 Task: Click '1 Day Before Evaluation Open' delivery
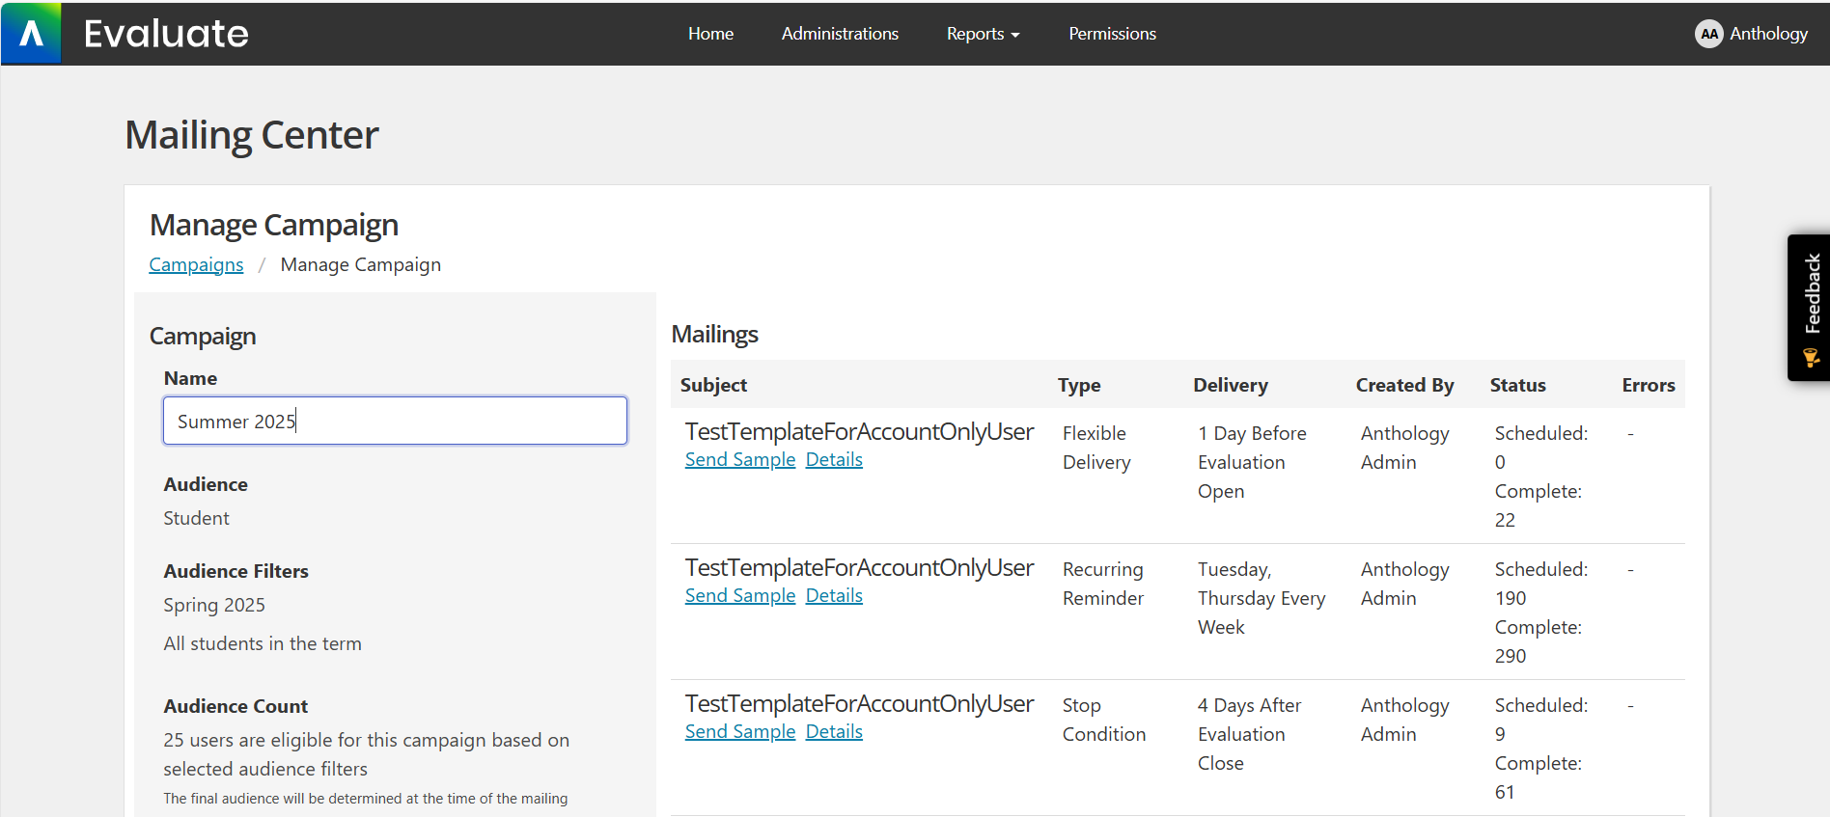1252,462
